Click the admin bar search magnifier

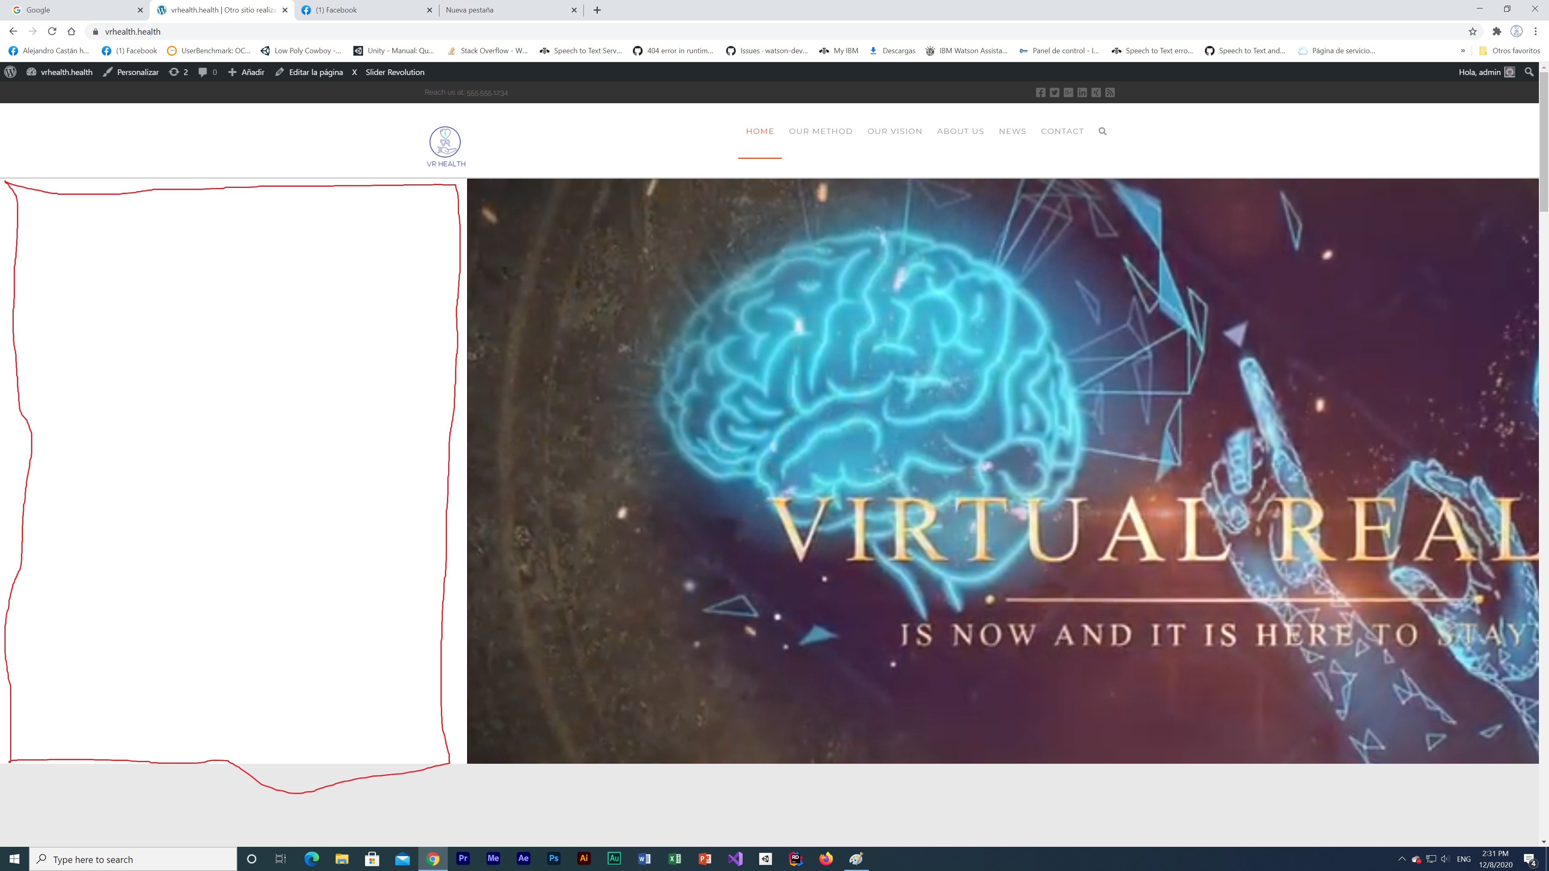coord(1528,72)
